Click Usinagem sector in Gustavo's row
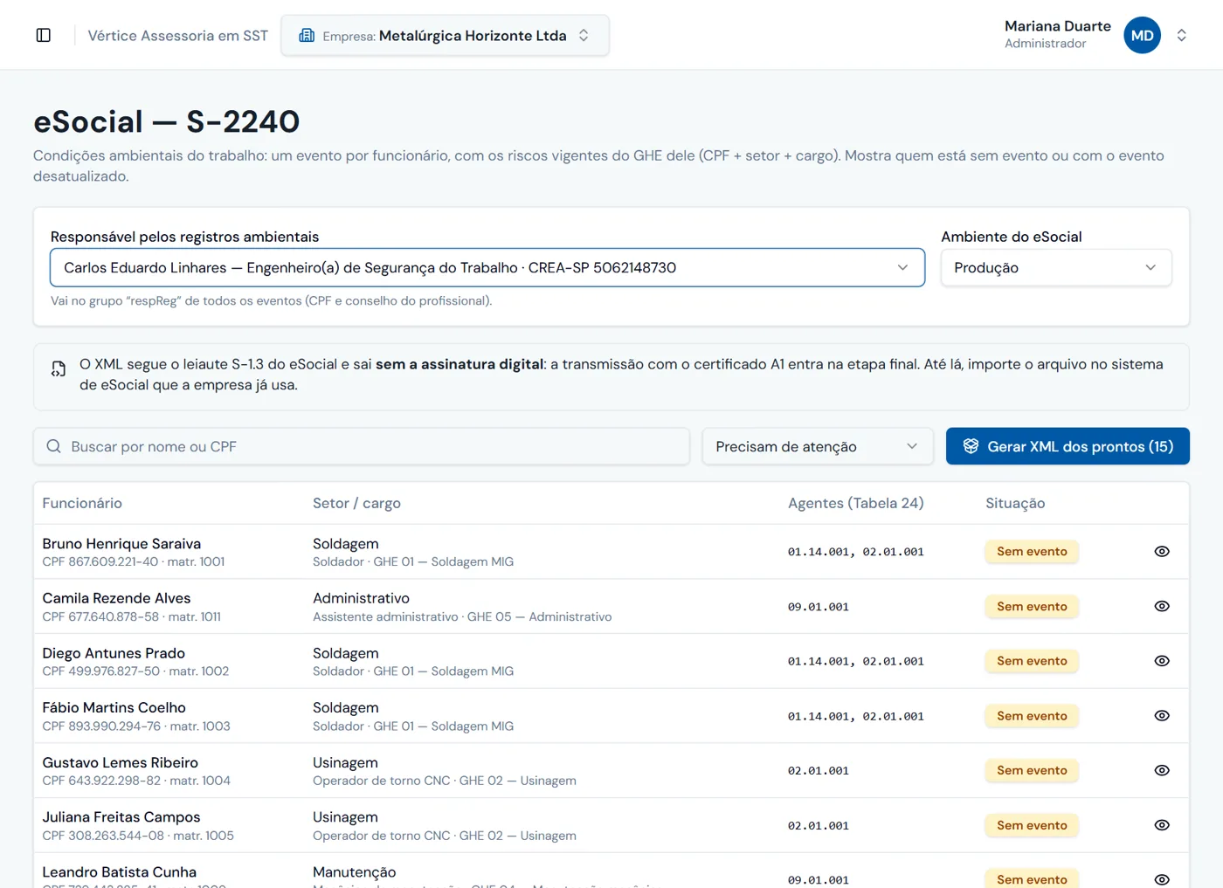The width and height of the screenshot is (1223, 888). click(x=345, y=762)
